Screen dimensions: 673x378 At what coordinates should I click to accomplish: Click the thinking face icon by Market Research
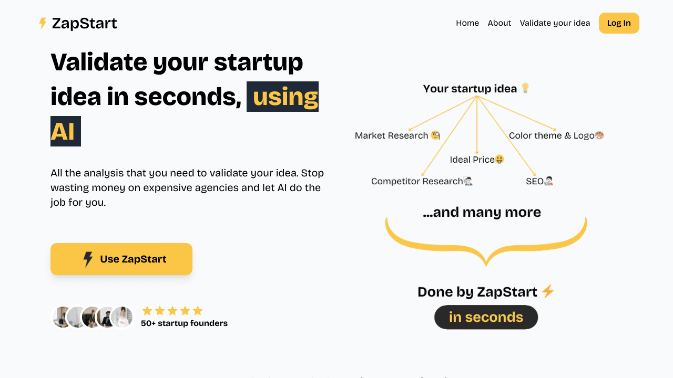(x=435, y=135)
